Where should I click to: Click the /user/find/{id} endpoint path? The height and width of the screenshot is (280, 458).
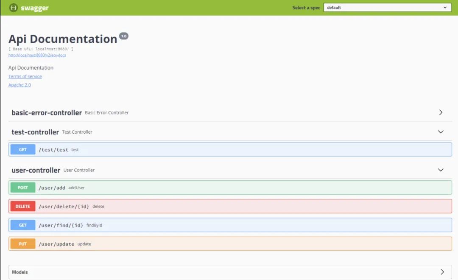pos(61,225)
